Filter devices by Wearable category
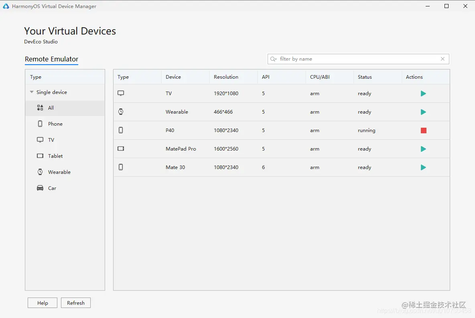This screenshot has height=318, width=475. pos(65,172)
